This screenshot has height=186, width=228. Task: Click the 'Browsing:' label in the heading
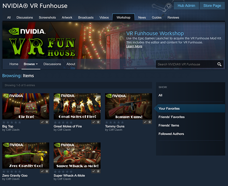click(x=12, y=76)
